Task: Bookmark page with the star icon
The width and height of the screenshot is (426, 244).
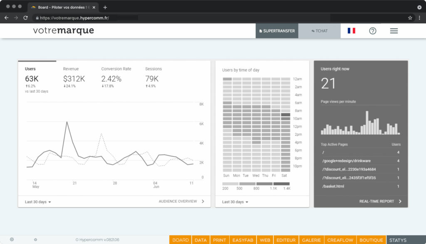Action: (x=410, y=18)
